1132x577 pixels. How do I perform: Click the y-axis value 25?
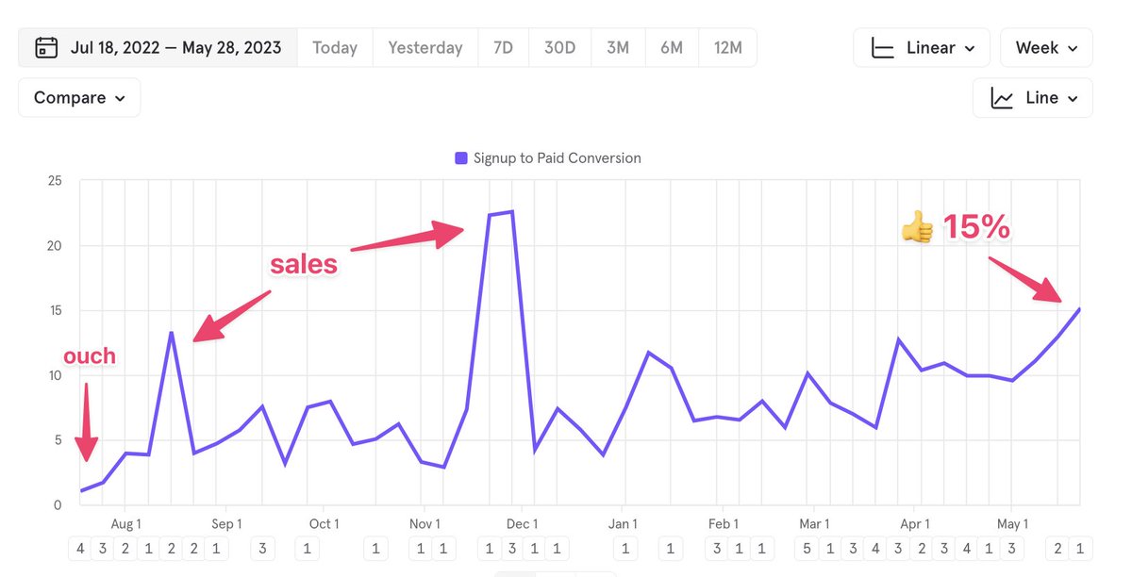tap(54, 181)
